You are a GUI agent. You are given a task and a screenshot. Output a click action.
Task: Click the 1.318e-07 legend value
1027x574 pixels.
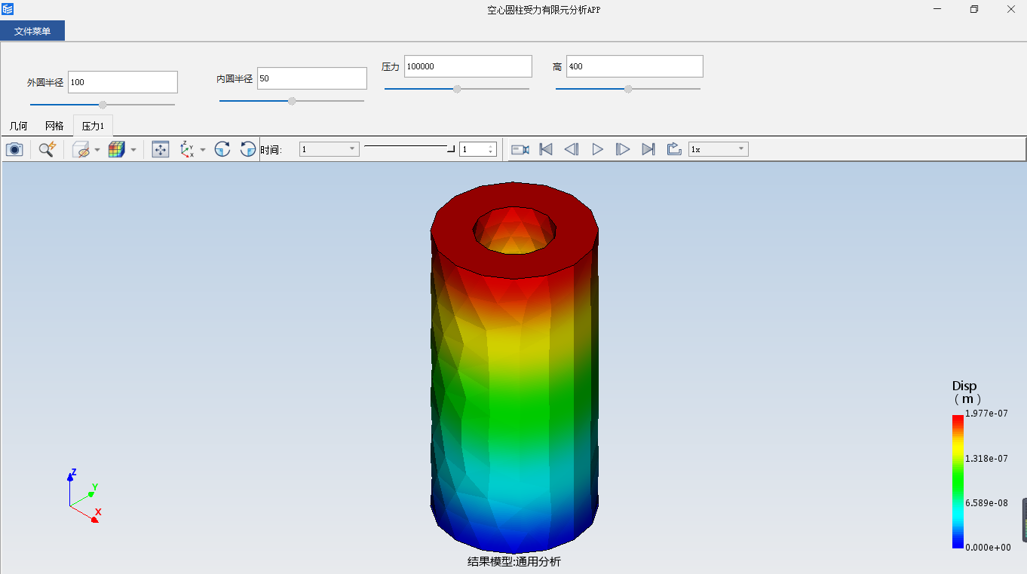click(x=986, y=458)
